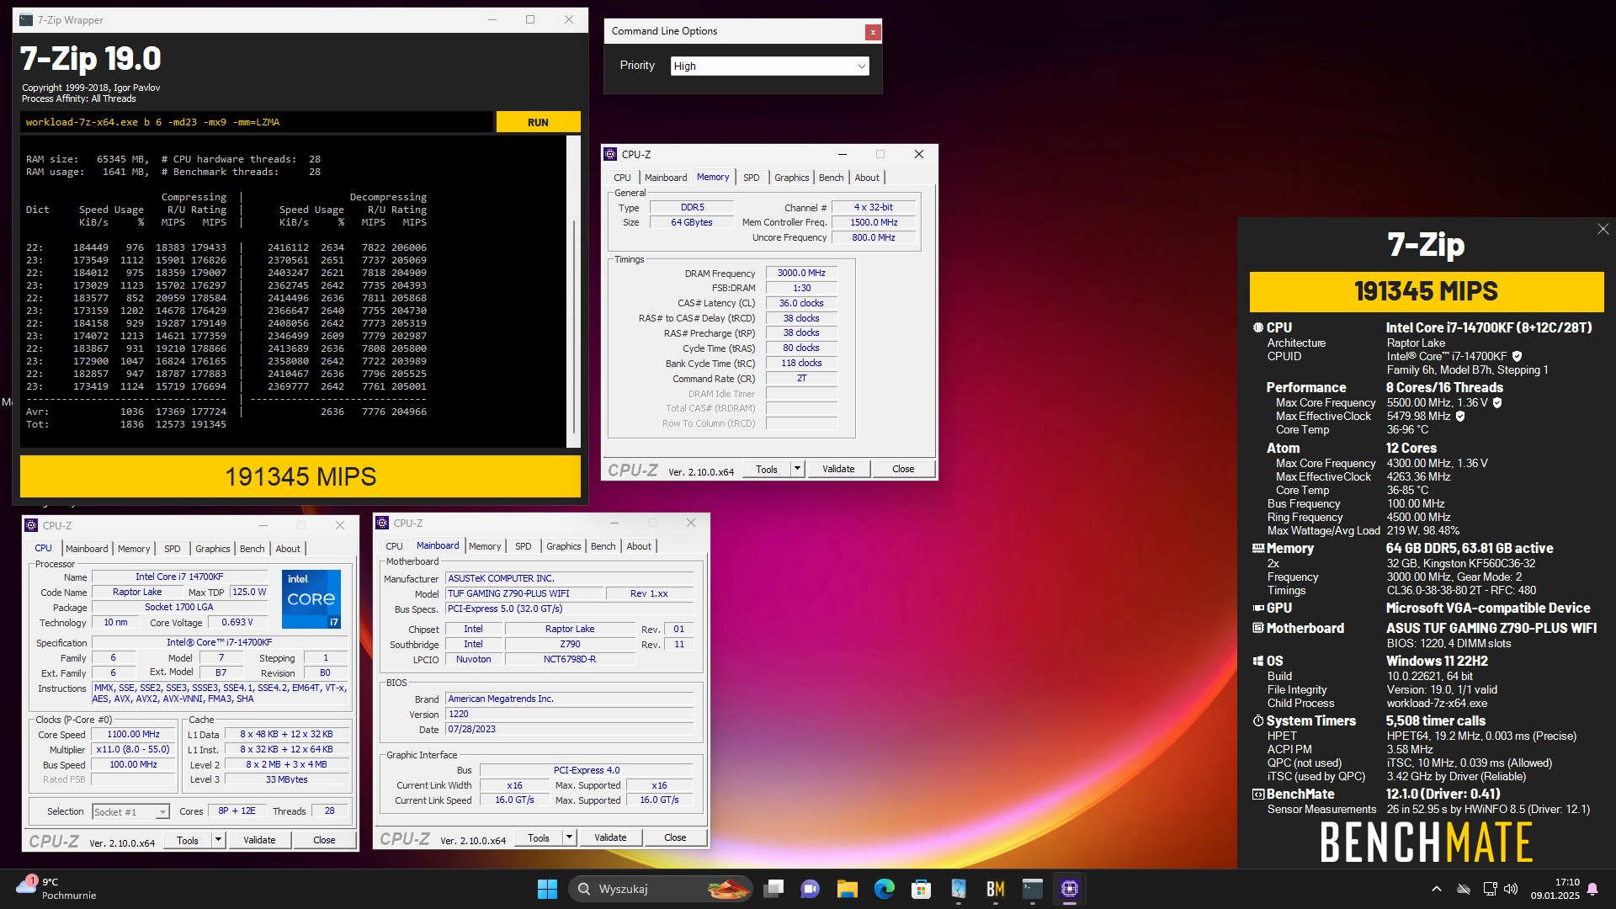The image size is (1616, 909).
Task: Open Graphics tab in Mainboard CPU-Z window
Action: click(563, 546)
